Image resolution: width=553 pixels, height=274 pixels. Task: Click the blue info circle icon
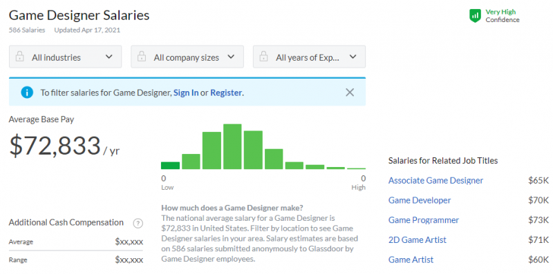pyautogui.click(x=27, y=92)
